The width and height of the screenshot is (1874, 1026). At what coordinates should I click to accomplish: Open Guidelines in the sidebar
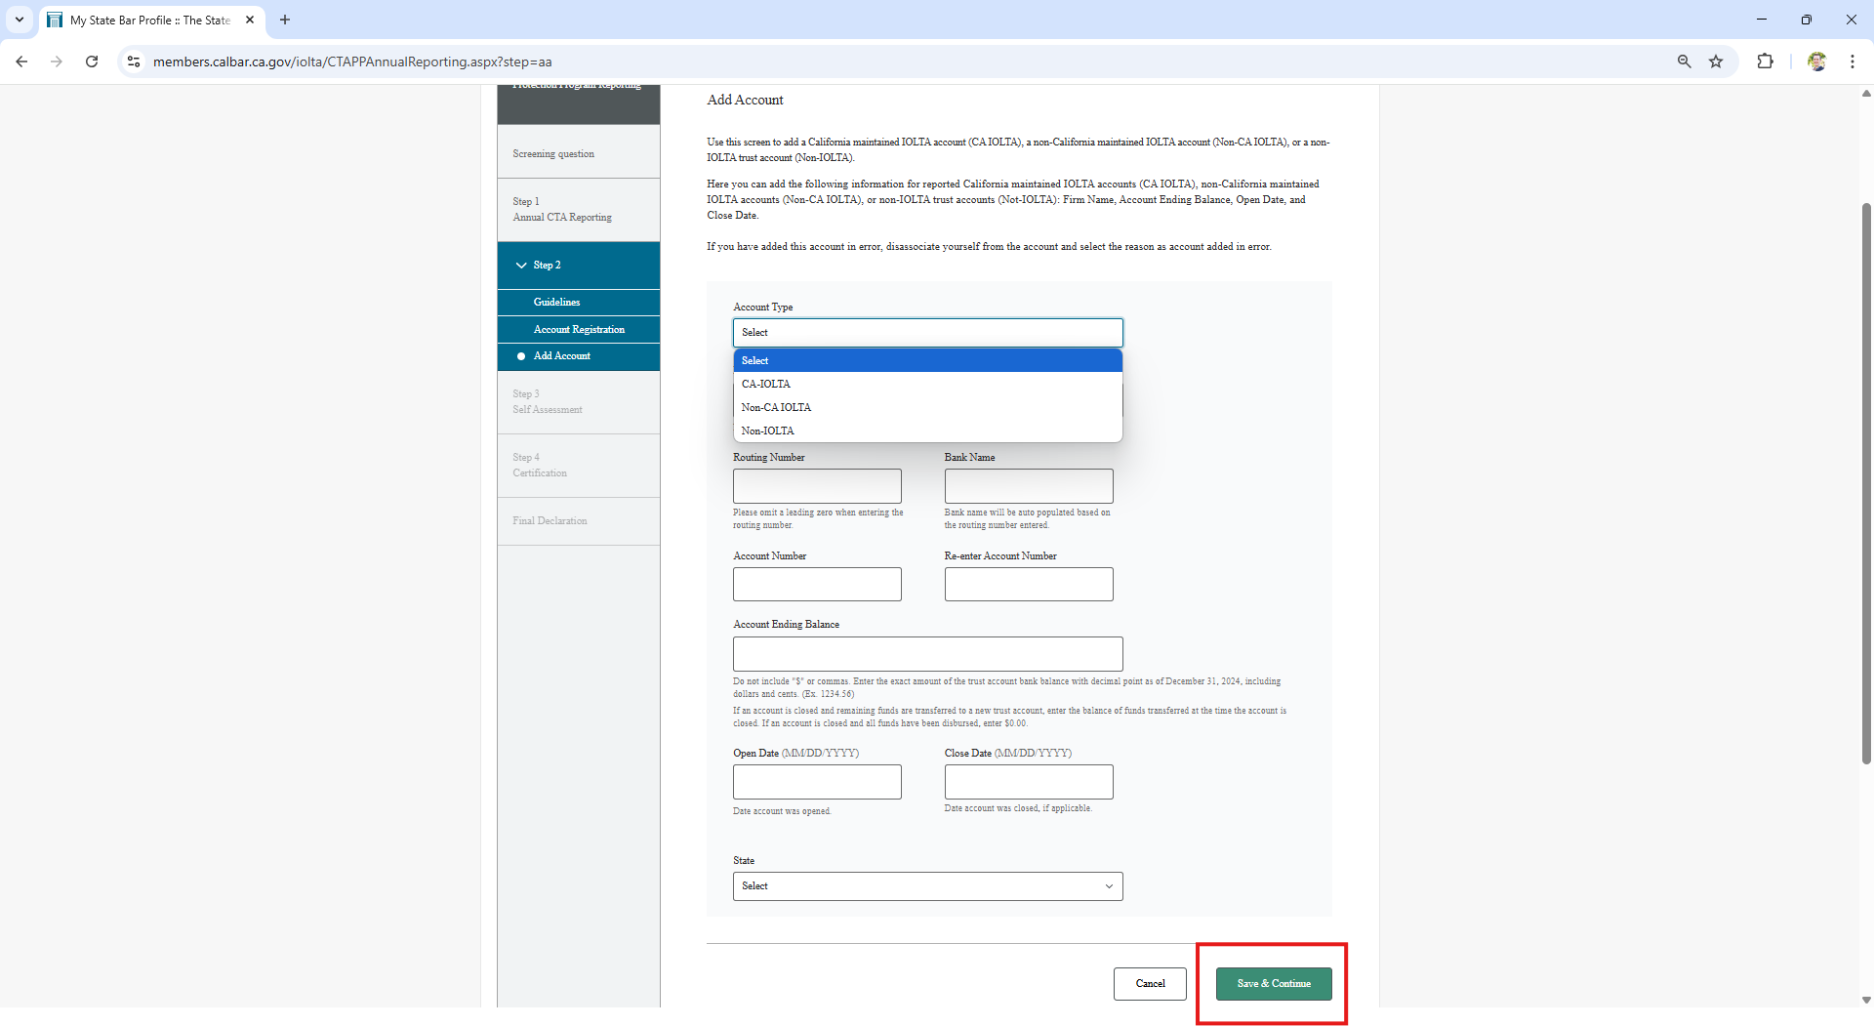(x=579, y=303)
